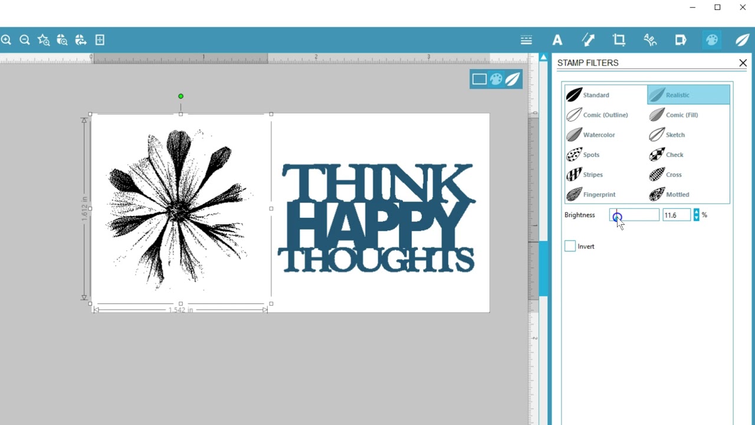The image size is (755, 425).
Task: Select leaf icon in canvas quick toolbar
Action: 513,79
